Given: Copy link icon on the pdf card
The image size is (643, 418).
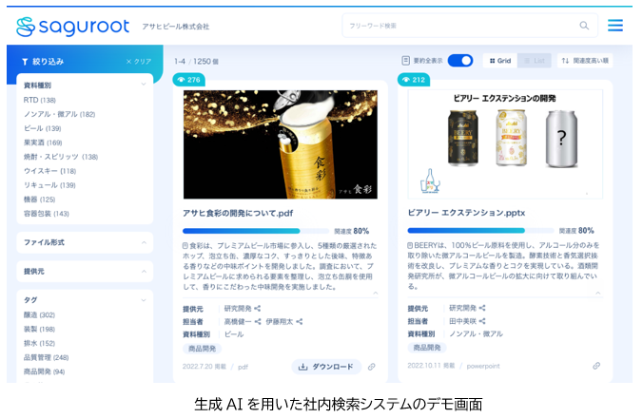Looking at the screenshot, I should click(372, 367).
